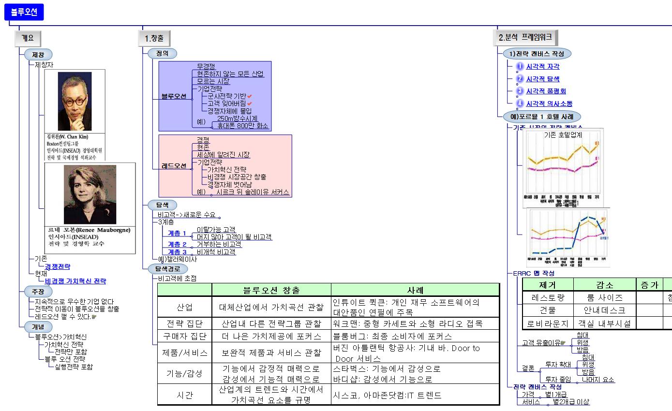Open the 계층 1 link
Image resolution: width=672 pixels, height=411 pixels.
[x=177, y=233]
